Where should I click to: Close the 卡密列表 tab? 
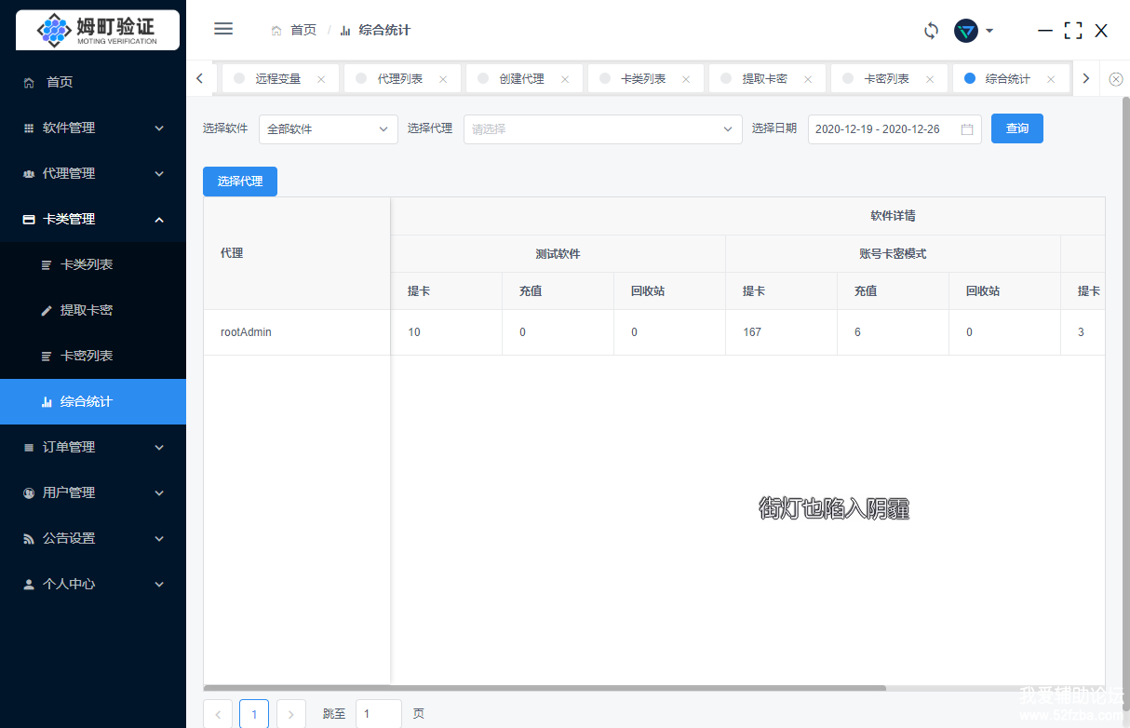click(929, 80)
